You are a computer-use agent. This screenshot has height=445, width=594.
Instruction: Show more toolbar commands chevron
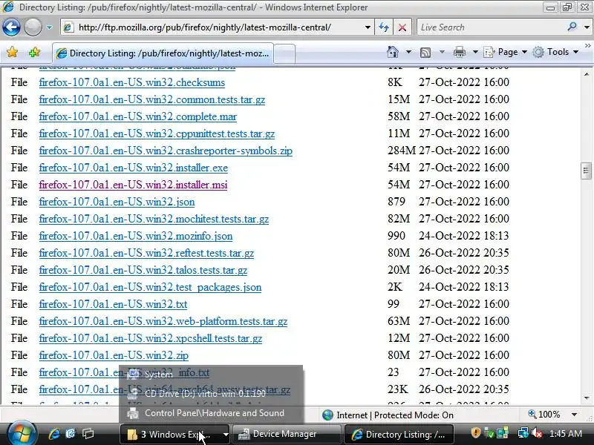click(x=587, y=45)
